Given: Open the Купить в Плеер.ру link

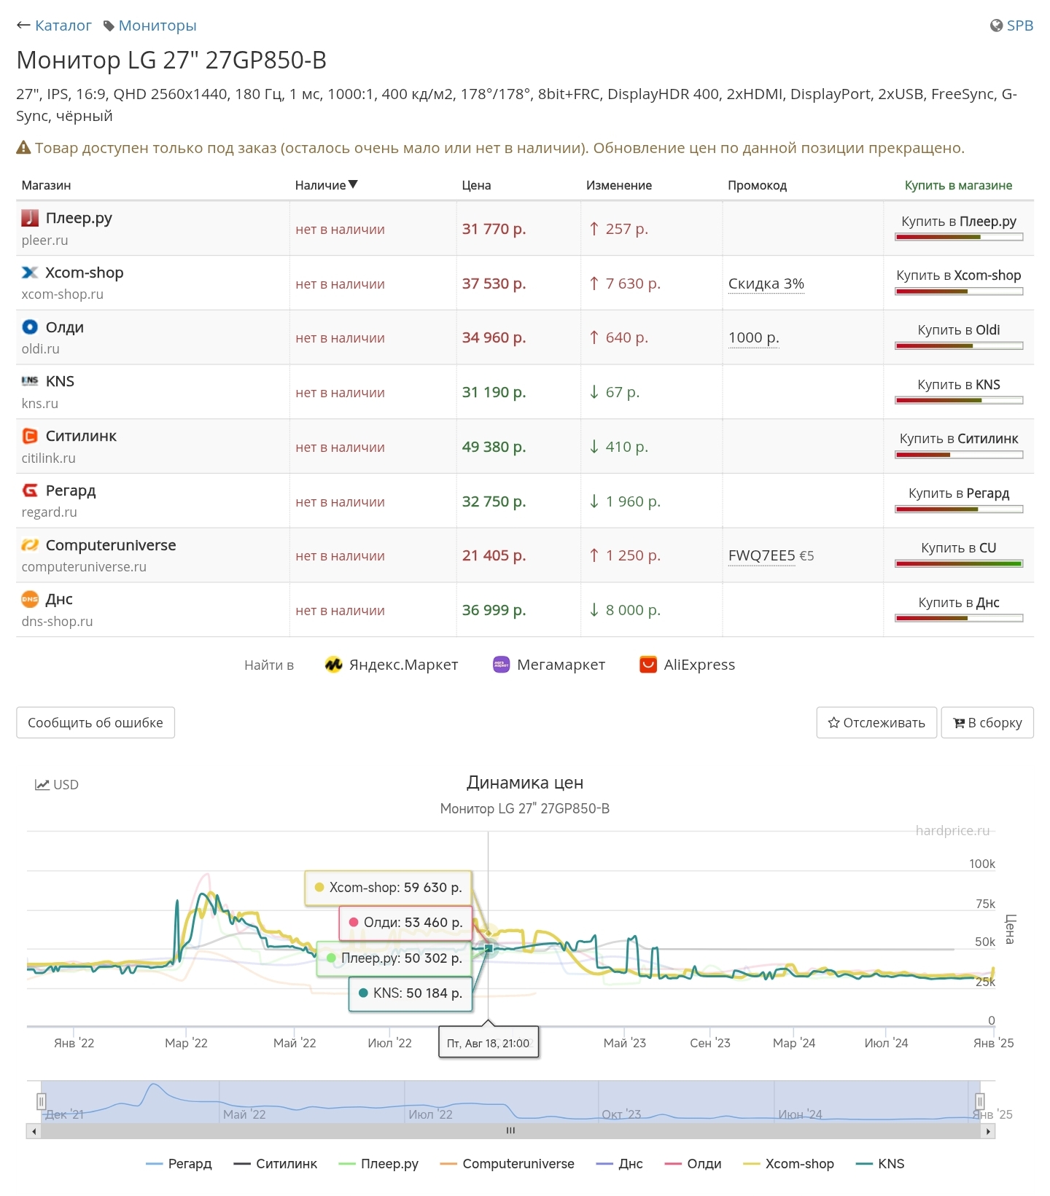Looking at the screenshot, I should pos(959,222).
